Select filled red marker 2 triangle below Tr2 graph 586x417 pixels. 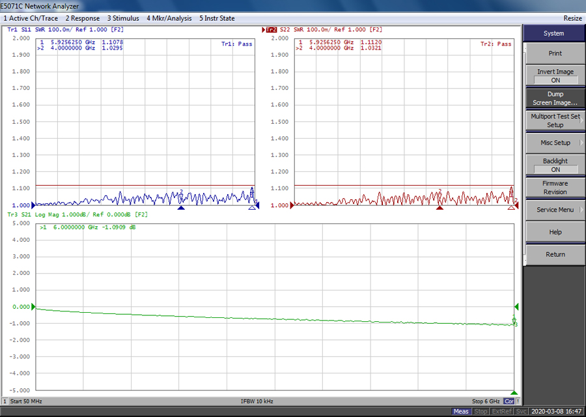(x=440, y=208)
